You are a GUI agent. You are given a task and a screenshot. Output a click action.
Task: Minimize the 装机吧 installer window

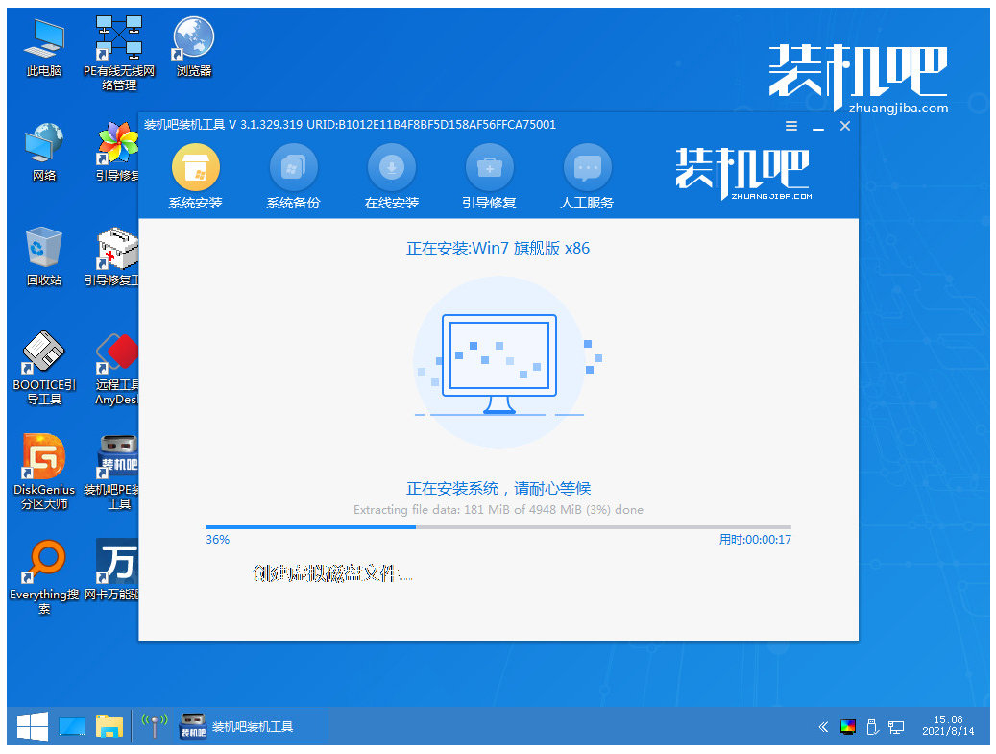818,126
